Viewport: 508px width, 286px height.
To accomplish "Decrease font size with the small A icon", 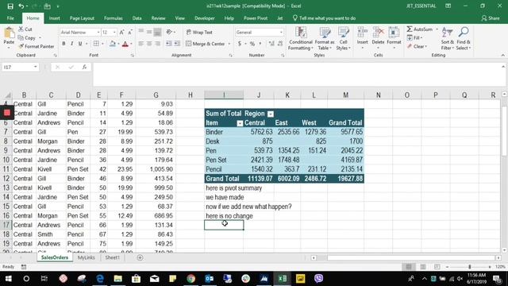I will point(130,32).
